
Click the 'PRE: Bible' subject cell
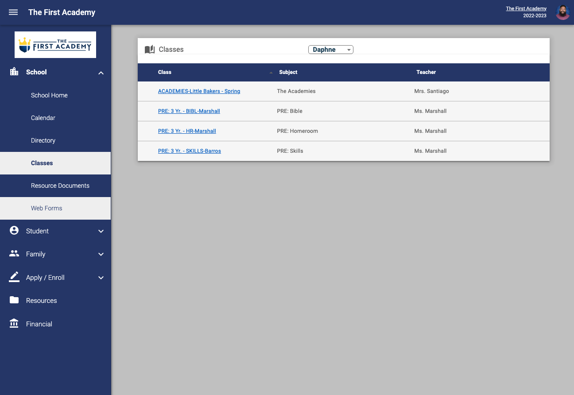290,111
